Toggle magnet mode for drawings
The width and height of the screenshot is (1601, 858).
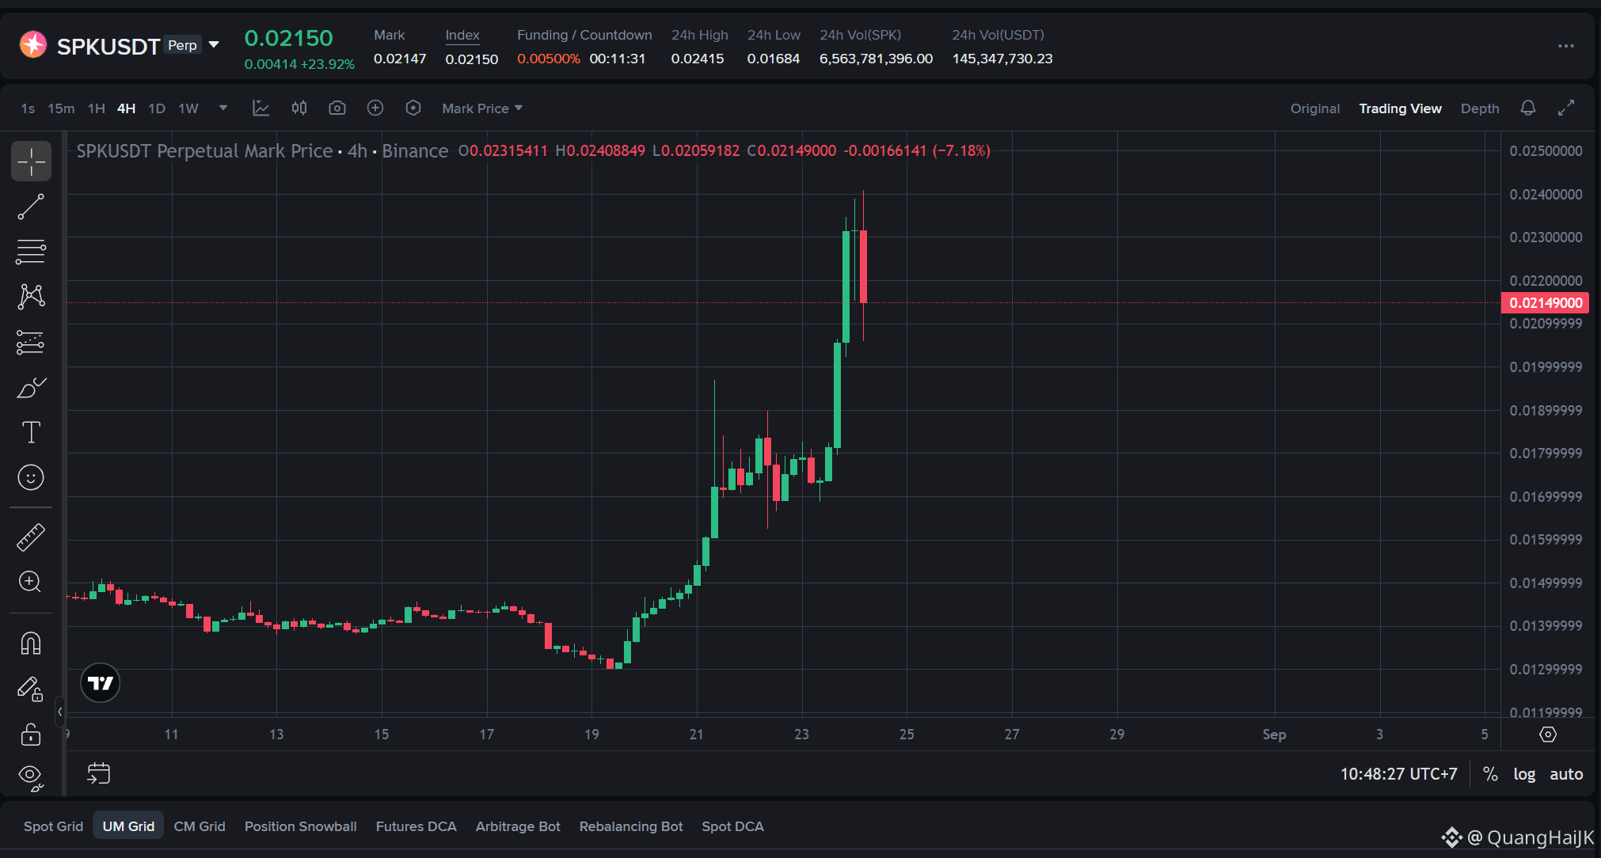[x=31, y=643]
